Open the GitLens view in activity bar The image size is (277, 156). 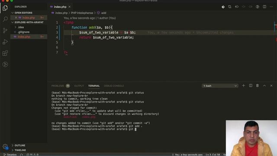coord(5,65)
